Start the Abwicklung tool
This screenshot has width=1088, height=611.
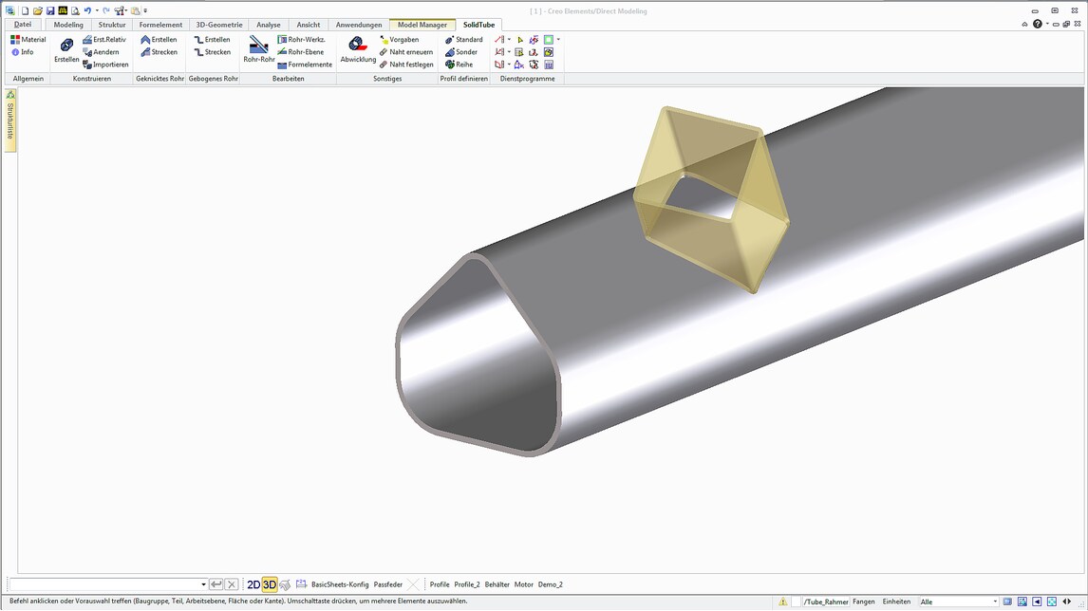(358, 50)
